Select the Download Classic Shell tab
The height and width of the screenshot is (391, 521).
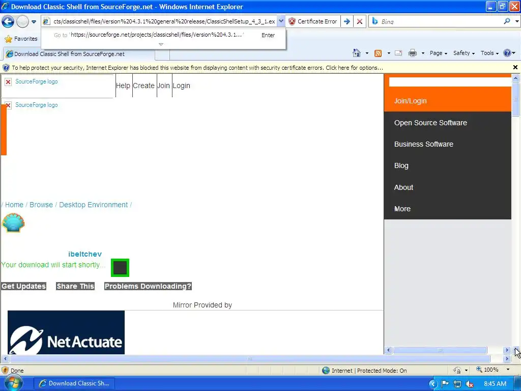tap(79, 54)
